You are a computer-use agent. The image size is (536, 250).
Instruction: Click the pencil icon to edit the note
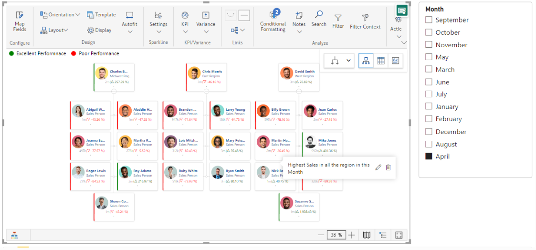378,167
